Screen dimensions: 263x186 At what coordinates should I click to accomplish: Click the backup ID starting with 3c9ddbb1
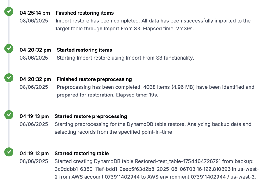coord(143,169)
